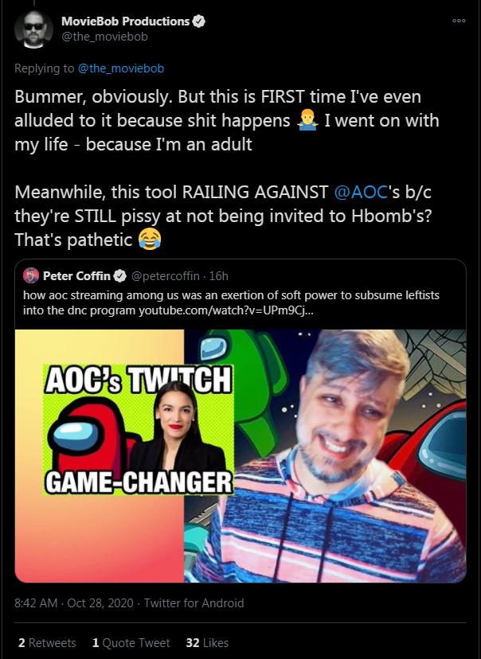Open the @petercoffin handle
Image resolution: width=481 pixels, height=659 pixels.
coord(165,276)
